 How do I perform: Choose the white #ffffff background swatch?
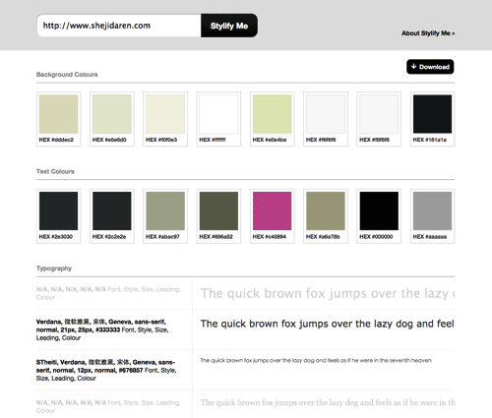click(x=218, y=119)
